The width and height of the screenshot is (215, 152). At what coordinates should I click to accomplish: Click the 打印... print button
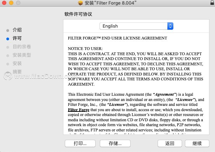point(80,143)
